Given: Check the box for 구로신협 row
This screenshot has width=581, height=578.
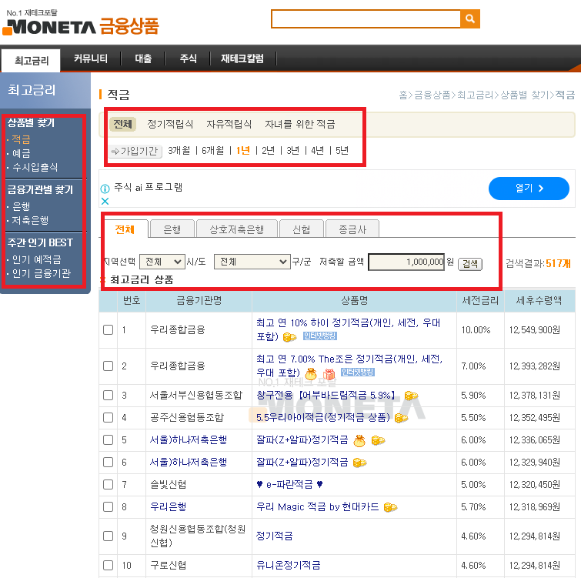Looking at the screenshot, I should pos(109,566).
